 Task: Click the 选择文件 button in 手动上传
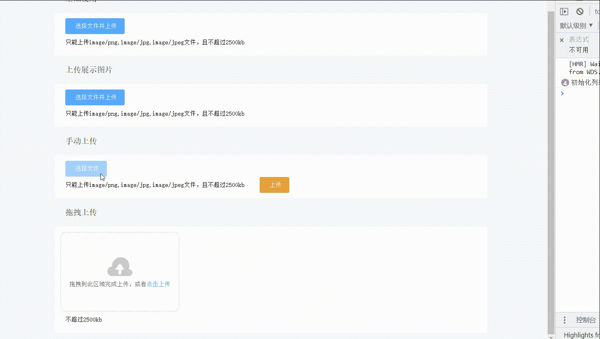86,168
